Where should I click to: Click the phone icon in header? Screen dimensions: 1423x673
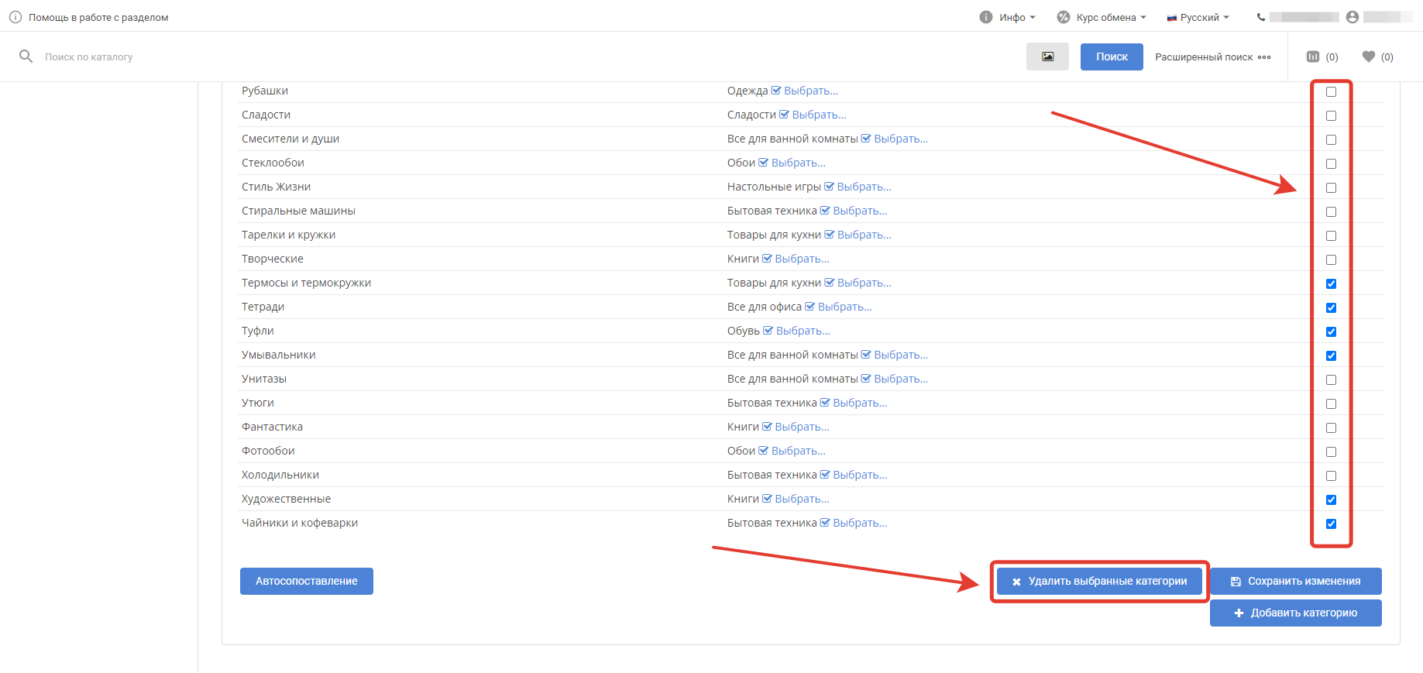1261,17
